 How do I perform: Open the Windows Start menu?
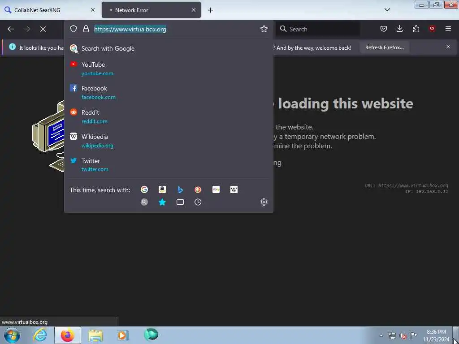point(12,335)
